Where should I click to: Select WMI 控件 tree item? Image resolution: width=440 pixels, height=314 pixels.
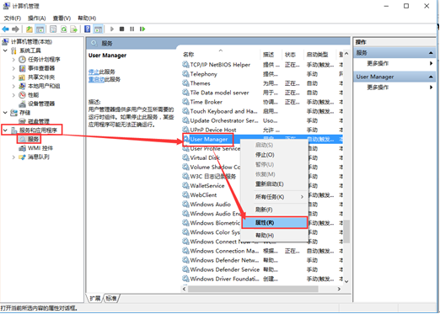[x=40, y=148]
